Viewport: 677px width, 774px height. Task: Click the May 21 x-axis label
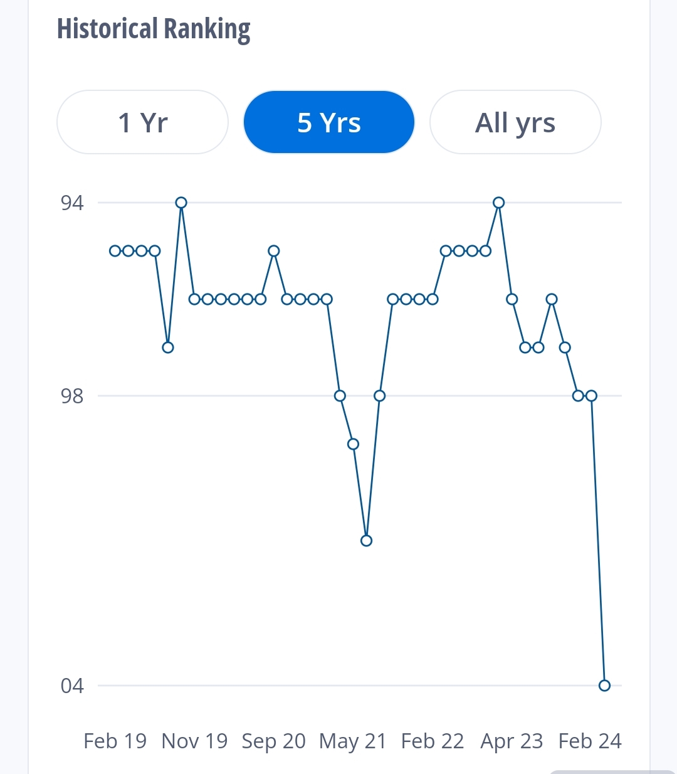352,741
